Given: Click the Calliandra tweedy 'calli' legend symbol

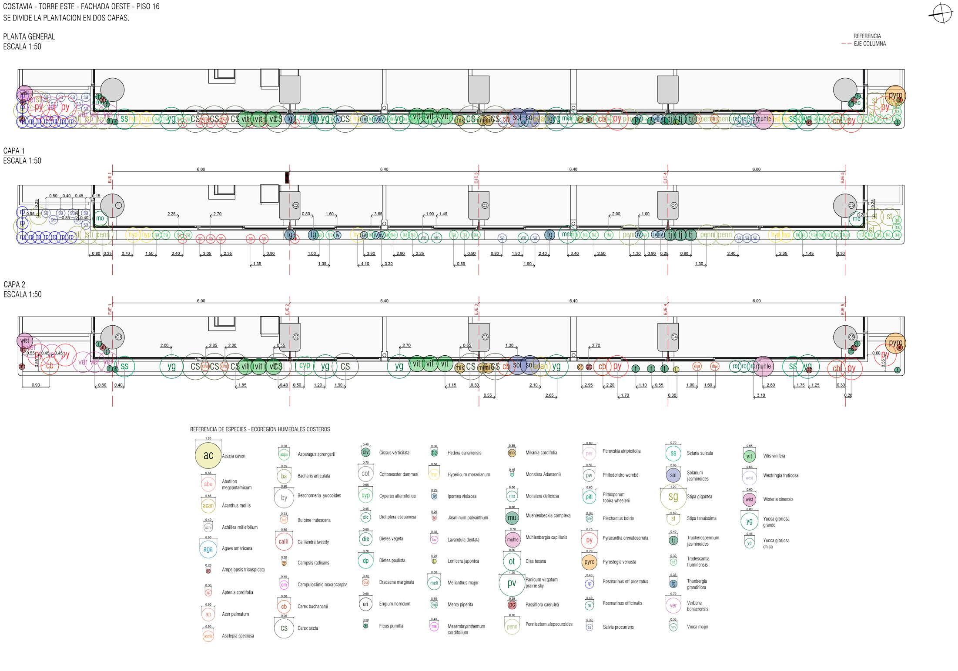Looking at the screenshot, I should point(284,542).
